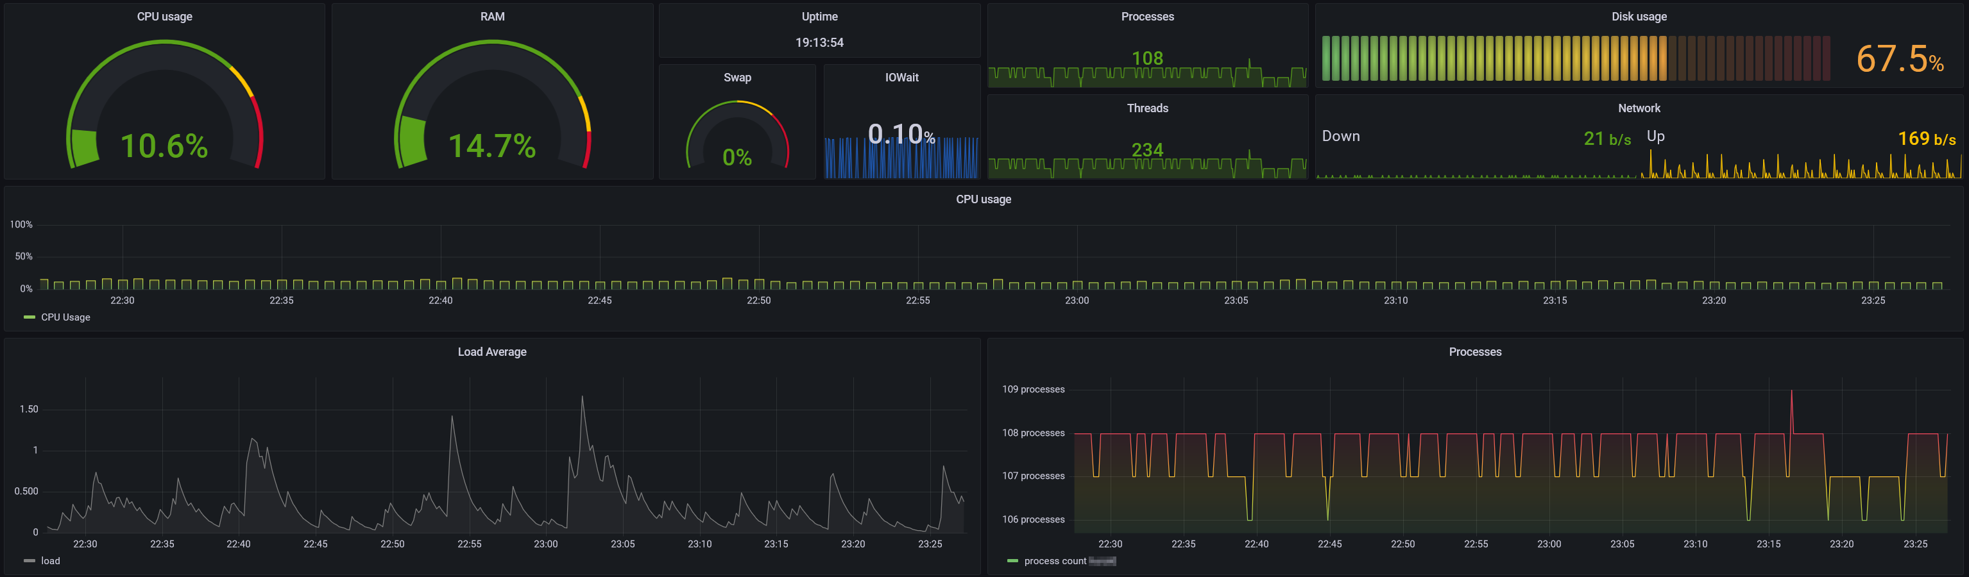This screenshot has height=577, width=1969.
Task: Select the Swap gauge panel title
Action: (737, 77)
